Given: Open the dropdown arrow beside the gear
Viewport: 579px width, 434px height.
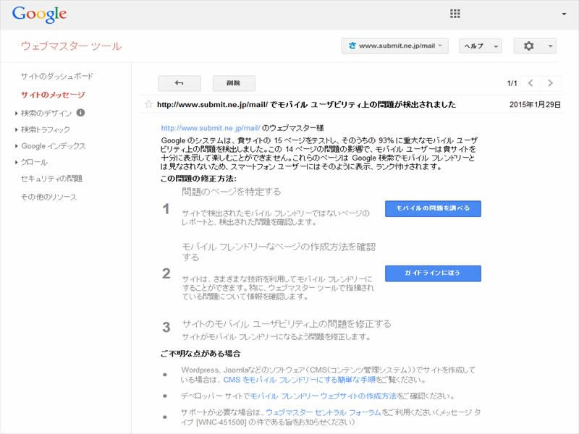Looking at the screenshot, I should 550,46.
